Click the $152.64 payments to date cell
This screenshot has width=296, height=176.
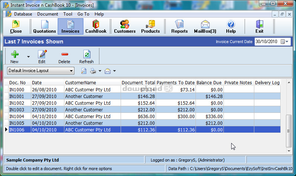tap(176, 103)
